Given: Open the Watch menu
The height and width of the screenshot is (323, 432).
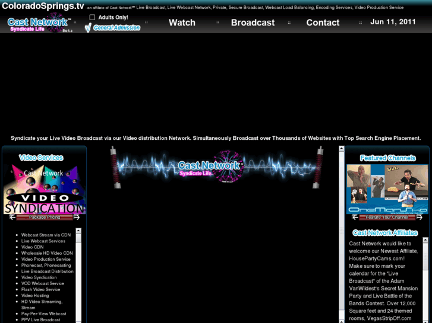Looking at the screenshot, I should coord(182,23).
